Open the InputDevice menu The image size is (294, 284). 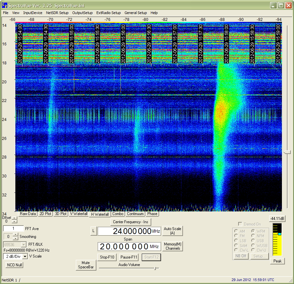(x=33, y=13)
